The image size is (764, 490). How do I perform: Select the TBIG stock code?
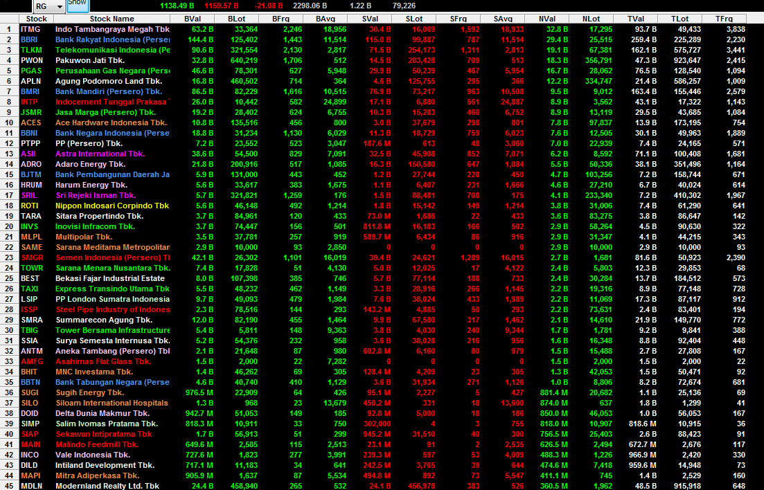click(x=30, y=330)
